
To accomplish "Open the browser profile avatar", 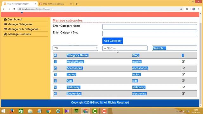I will tap(194, 9).
